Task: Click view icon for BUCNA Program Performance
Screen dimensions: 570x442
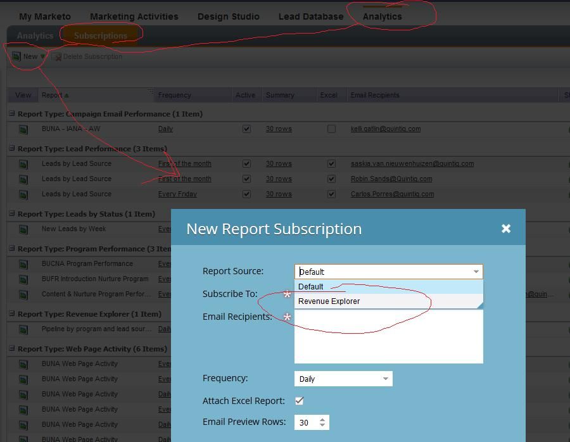Action: tap(23, 264)
